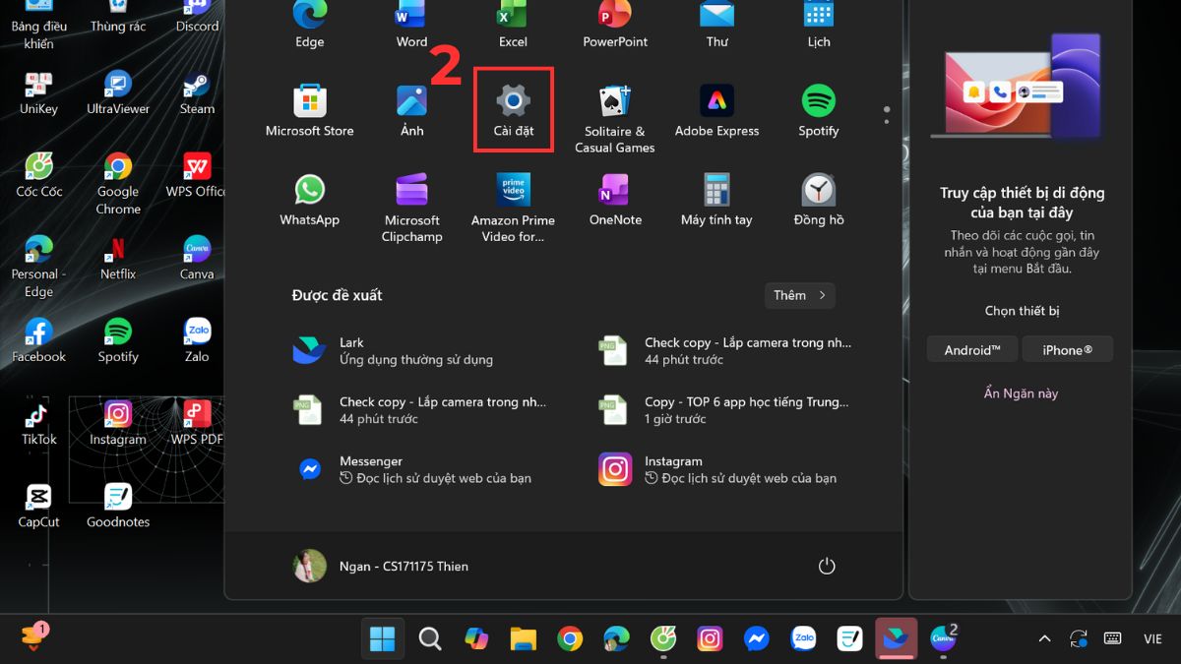Open PowerPoint in the Start menu
The width and height of the screenshot is (1181, 664).
coord(615,25)
